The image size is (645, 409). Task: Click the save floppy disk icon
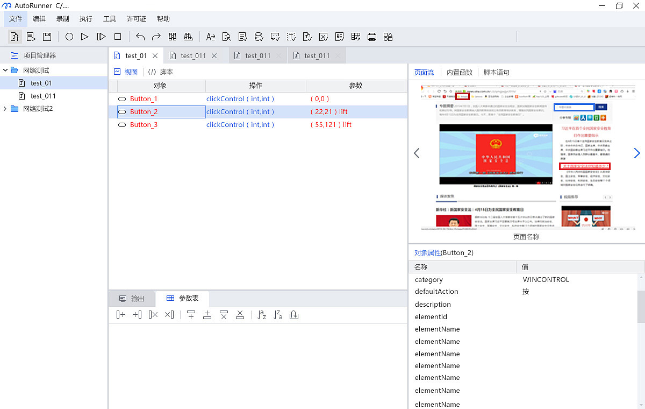47,37
